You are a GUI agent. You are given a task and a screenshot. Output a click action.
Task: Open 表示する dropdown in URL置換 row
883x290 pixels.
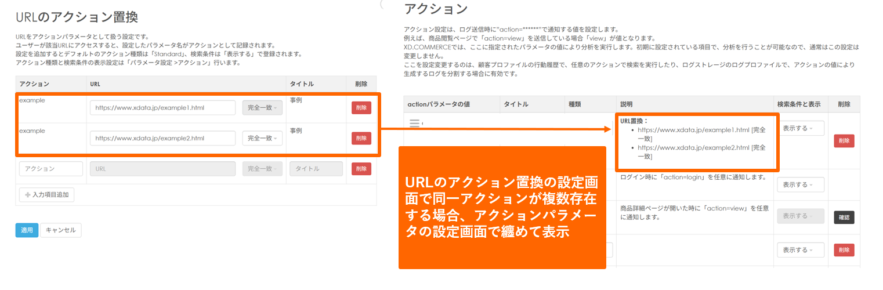coord(800,128)
